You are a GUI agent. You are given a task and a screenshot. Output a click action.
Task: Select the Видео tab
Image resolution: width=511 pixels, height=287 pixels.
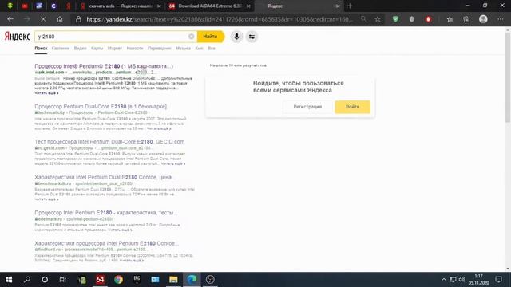click(x=80, y=48)
